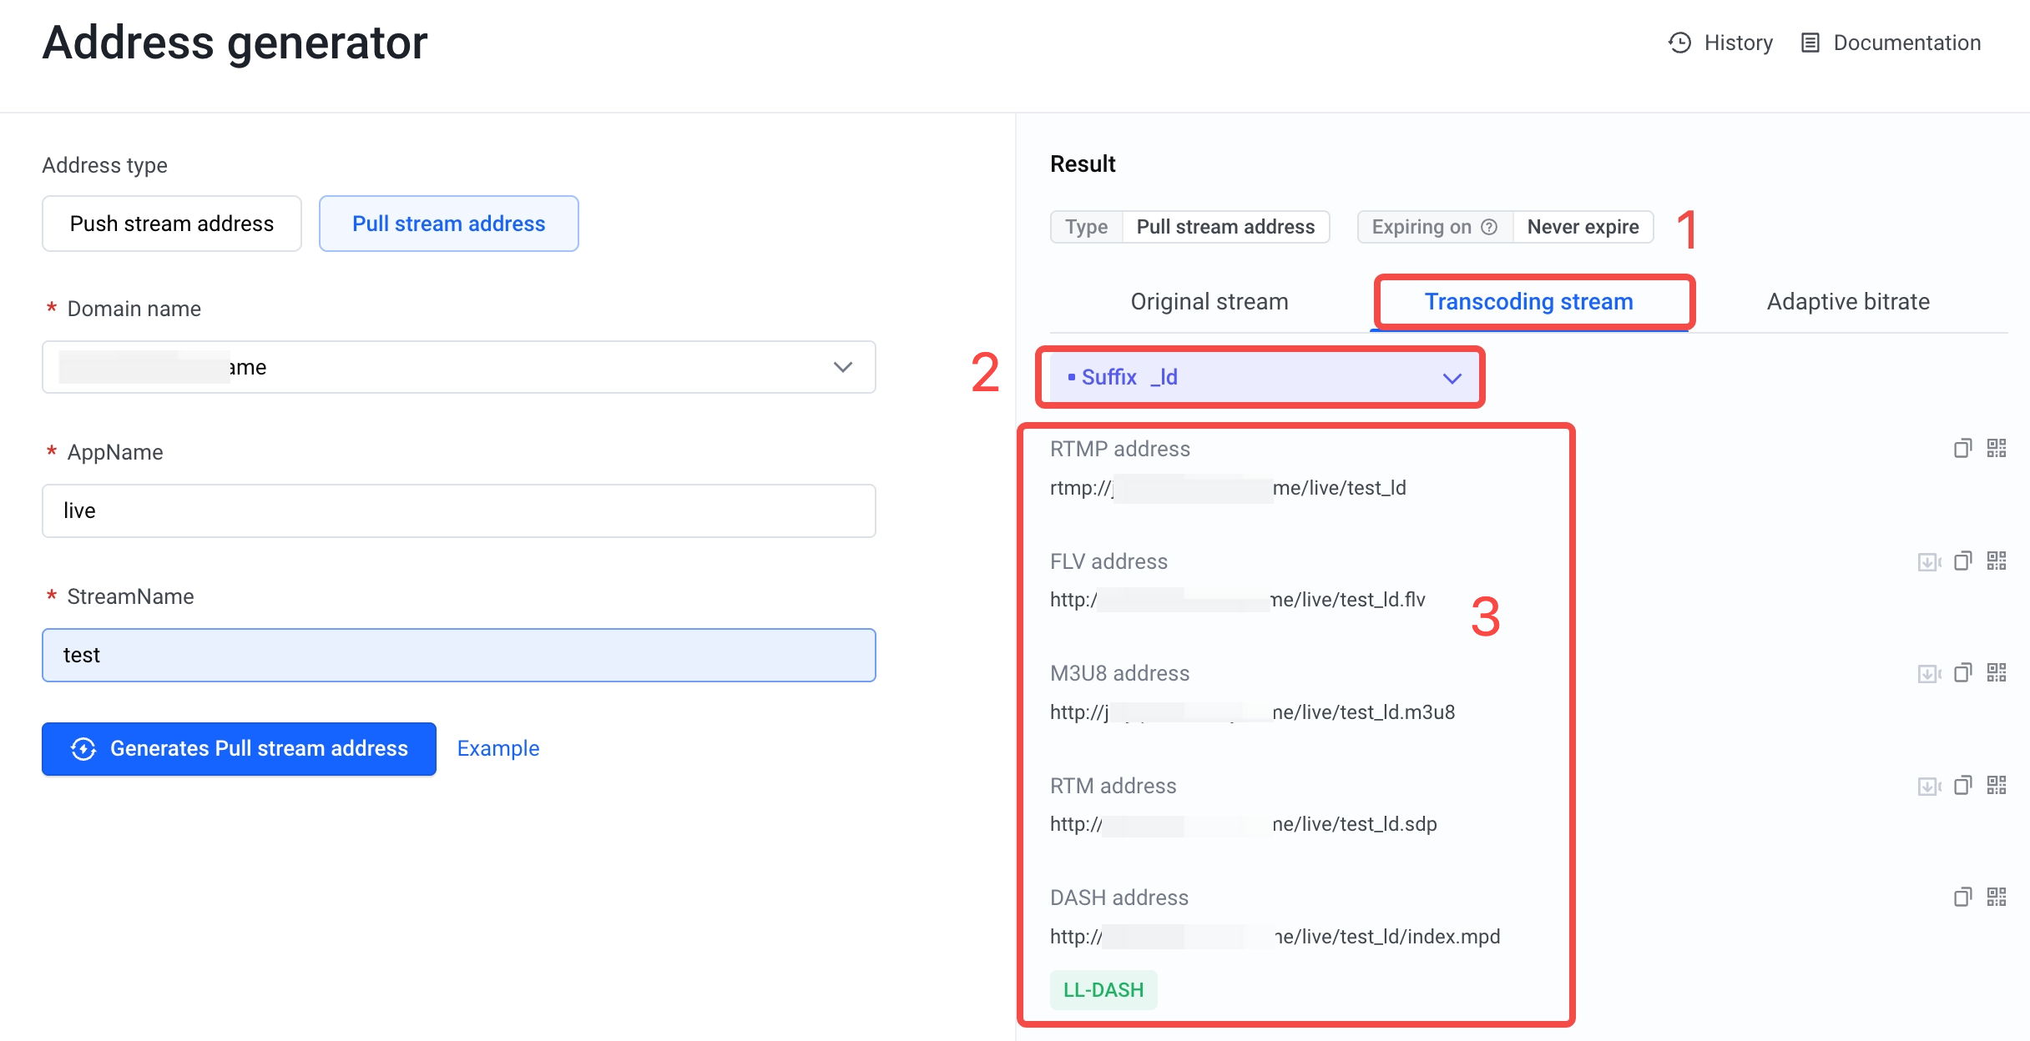Show QR code for M3U8 address
2030x1041 pixels.
tap(1997, 673)
